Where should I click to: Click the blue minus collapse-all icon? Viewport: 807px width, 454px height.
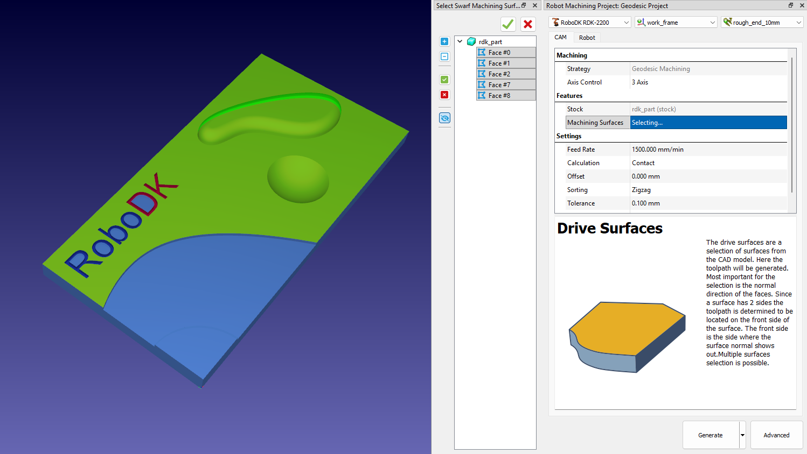444,56
